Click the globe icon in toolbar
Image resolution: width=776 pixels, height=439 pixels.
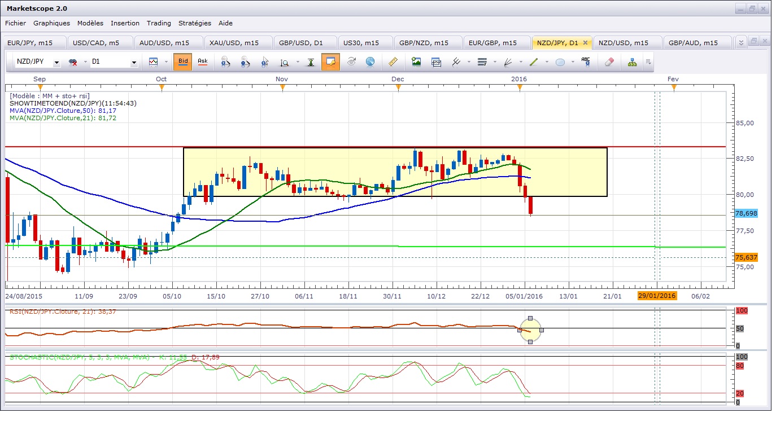370,62
